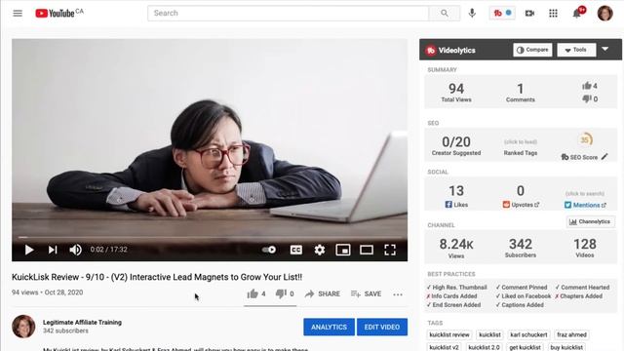Select the "fraz ahmed" tag
The width and height of the screenshot is (624, 351).
click(571, 334)
